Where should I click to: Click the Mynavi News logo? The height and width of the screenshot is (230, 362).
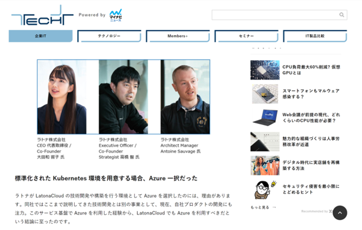[115, 15]
